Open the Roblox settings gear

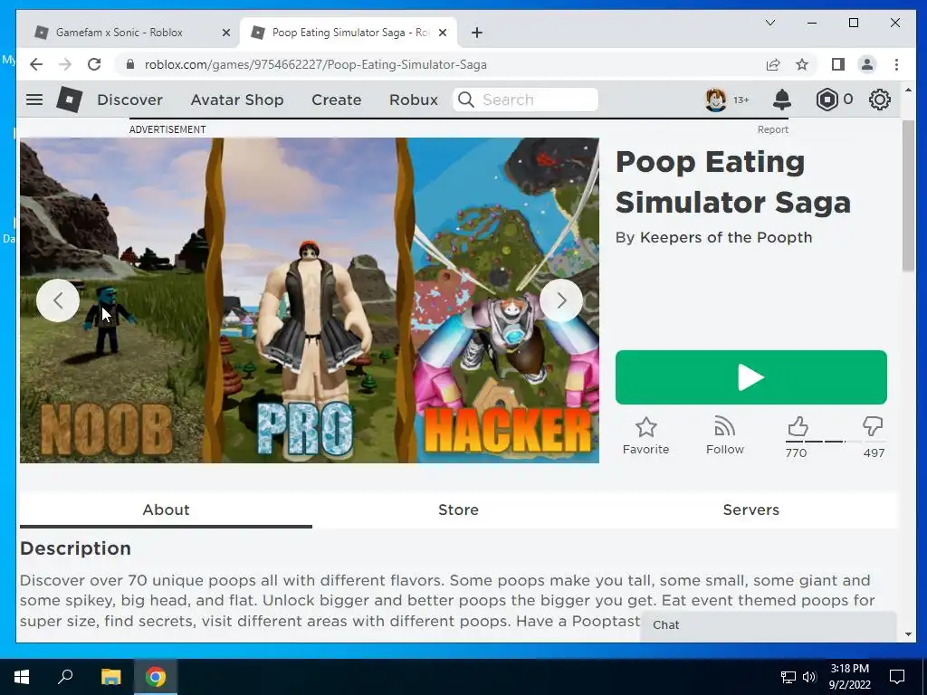point(880,100)
